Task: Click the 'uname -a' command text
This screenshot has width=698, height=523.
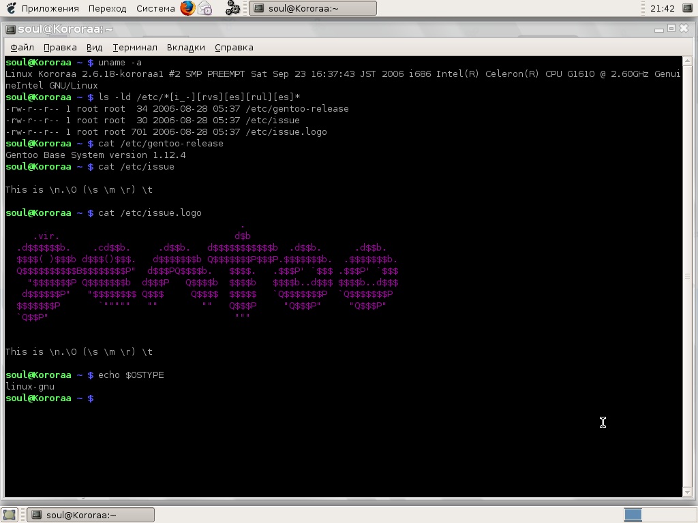Action: pyautogui.click(x=120, y=62)
